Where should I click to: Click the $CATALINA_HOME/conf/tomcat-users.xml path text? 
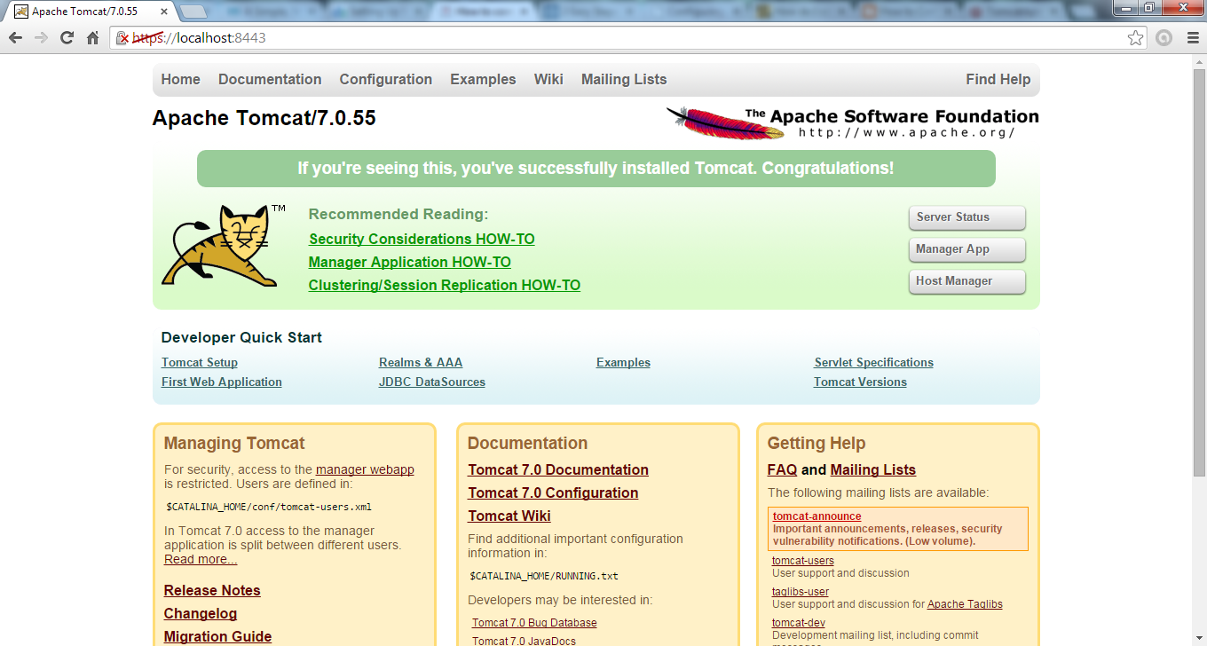click(x=269, y=508)
